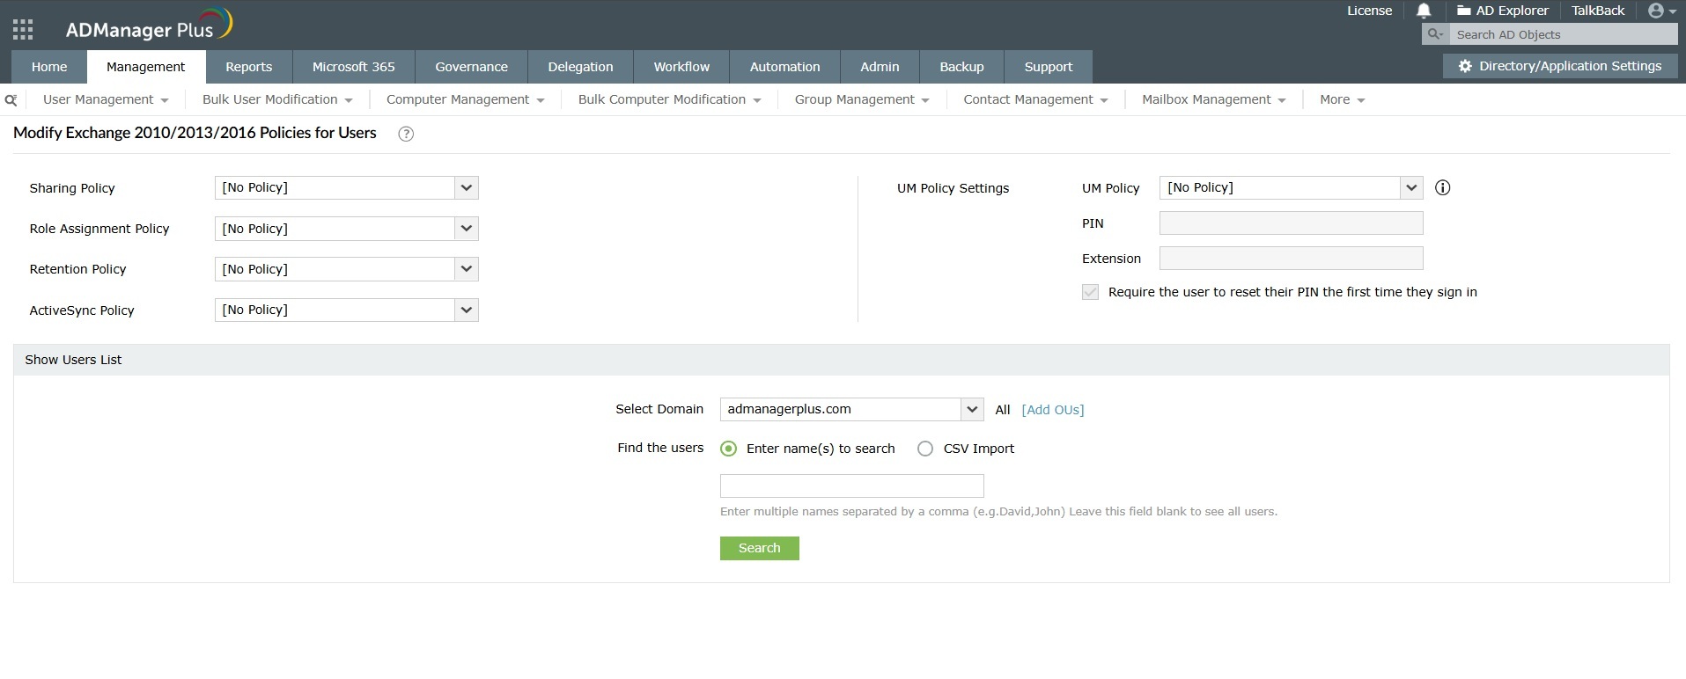
Task: Click the menu search icon beside User Management
Action: click(11, 100)
